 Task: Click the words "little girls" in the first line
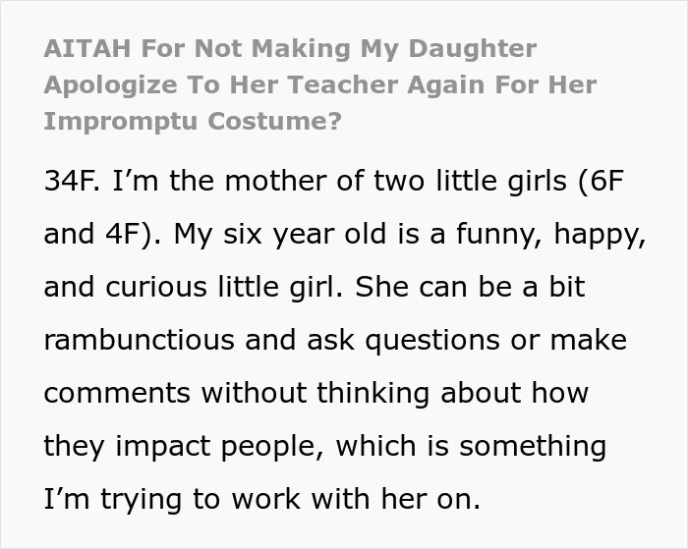tap(501, 182)
